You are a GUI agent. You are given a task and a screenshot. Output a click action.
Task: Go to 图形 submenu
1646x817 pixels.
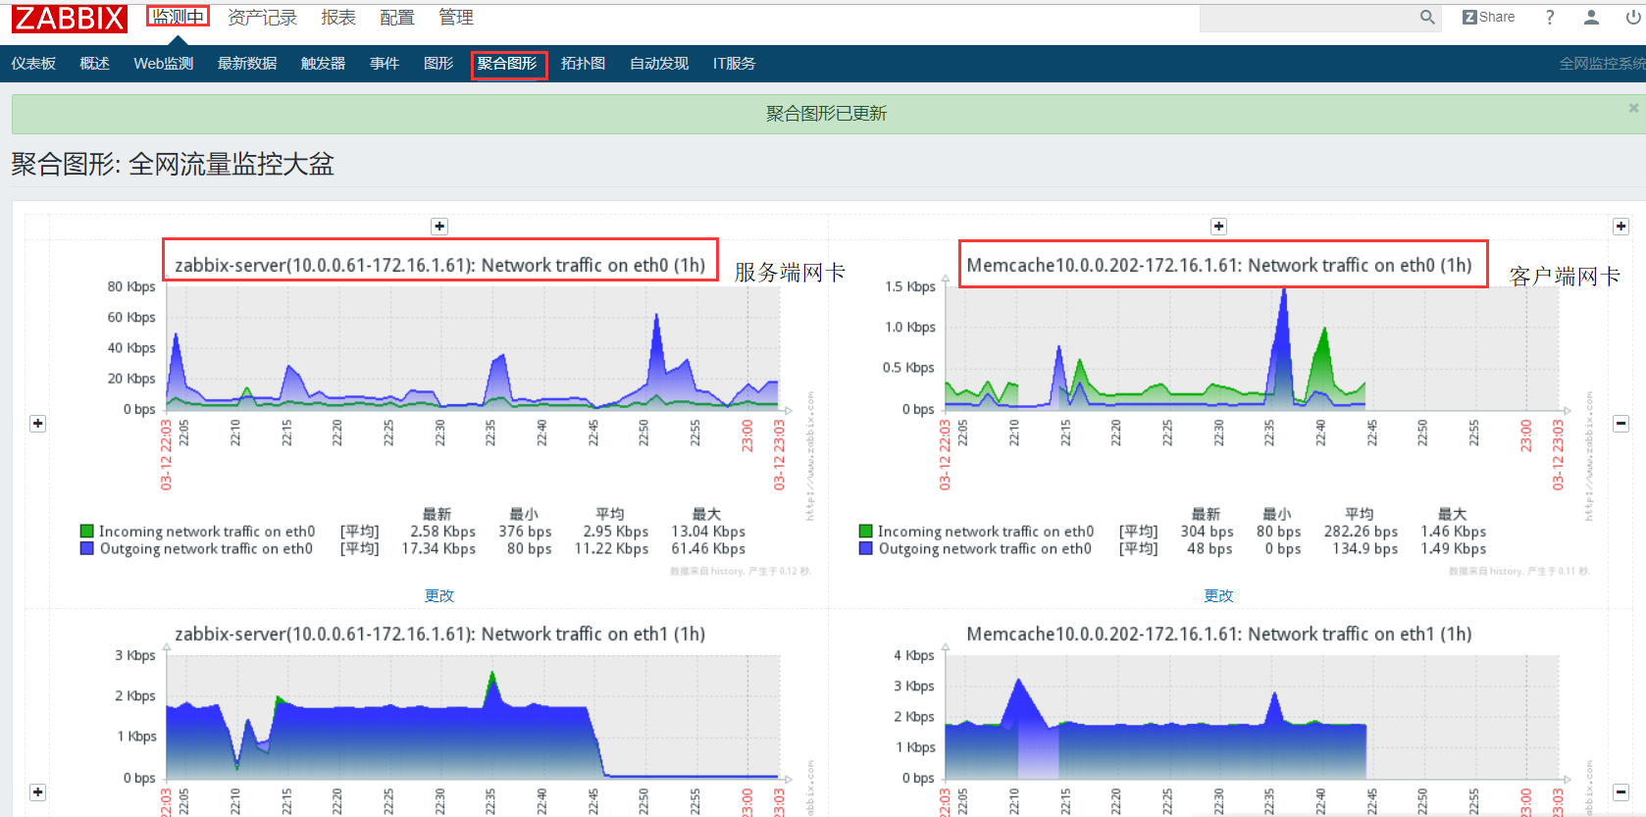[x=437, y=64]
